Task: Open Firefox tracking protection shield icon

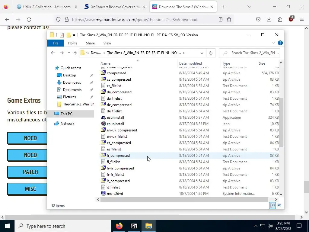Action: (58, 20)
